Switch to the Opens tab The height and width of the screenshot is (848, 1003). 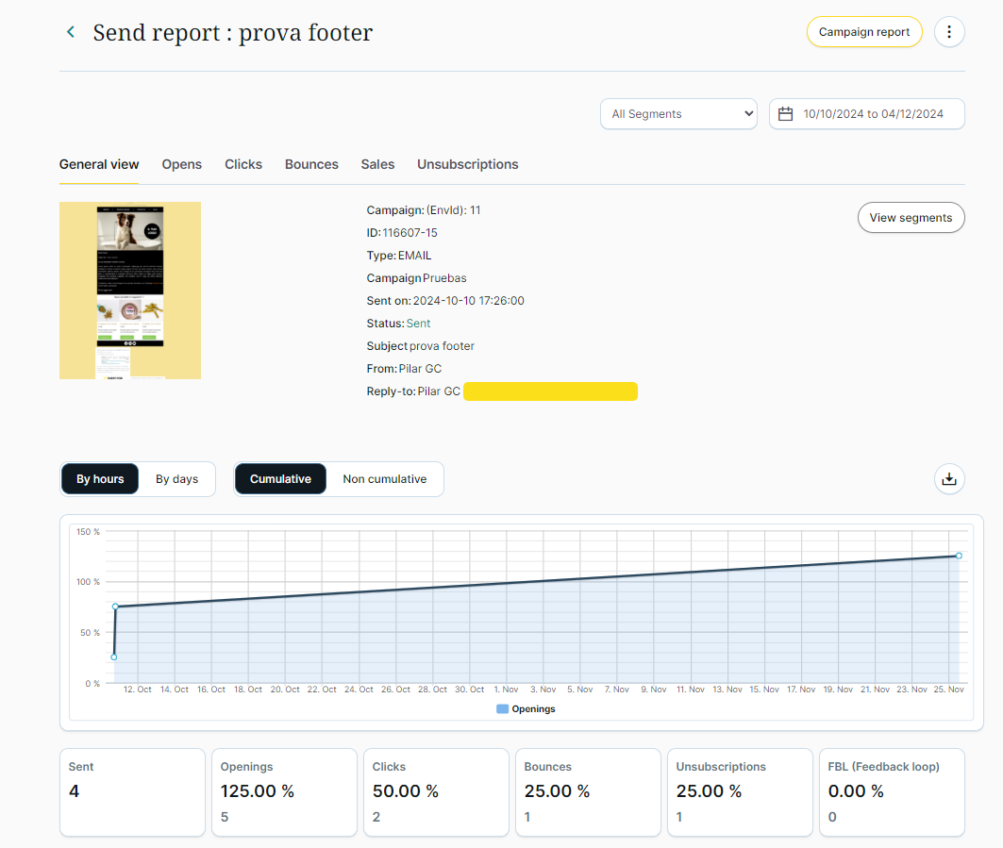point(181,164)
